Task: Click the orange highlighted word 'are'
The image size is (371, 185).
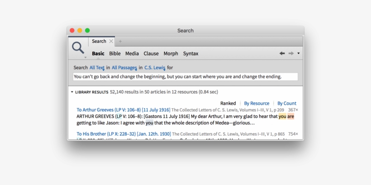Action: coord(290,116)
